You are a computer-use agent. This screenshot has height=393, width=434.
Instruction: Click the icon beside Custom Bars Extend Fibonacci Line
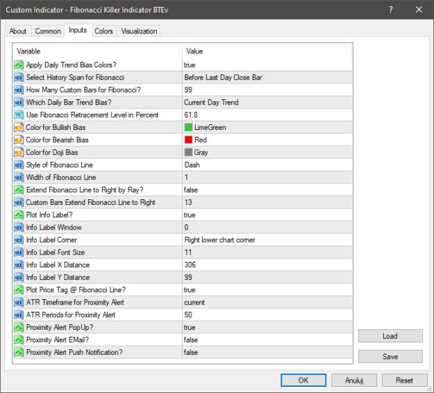19,202
